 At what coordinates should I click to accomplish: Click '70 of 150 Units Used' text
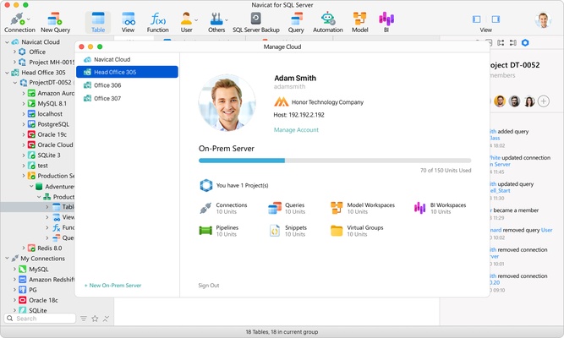[x=446, y=171]
